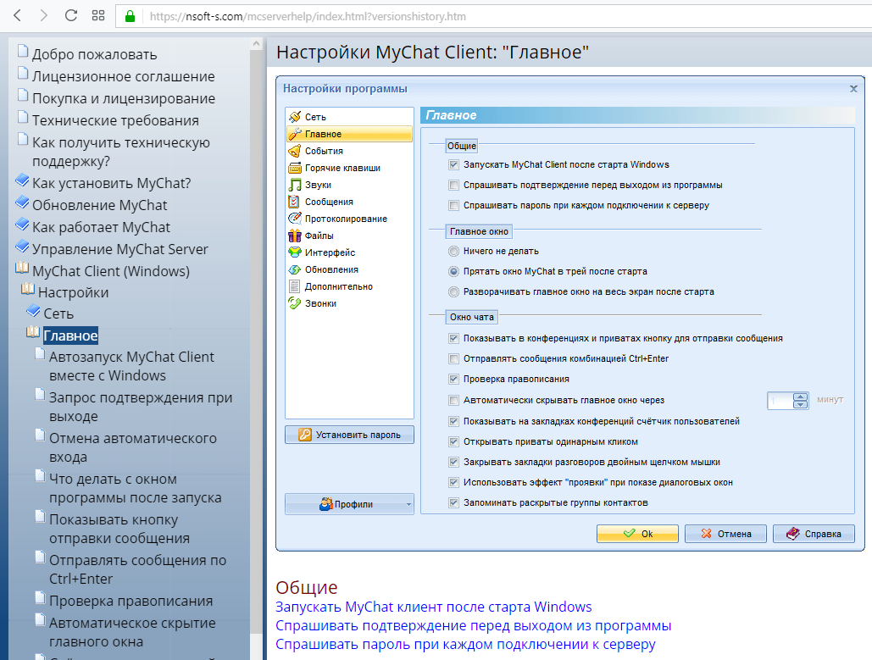Expand the Управление MyChat Server book node

point(22,247)
